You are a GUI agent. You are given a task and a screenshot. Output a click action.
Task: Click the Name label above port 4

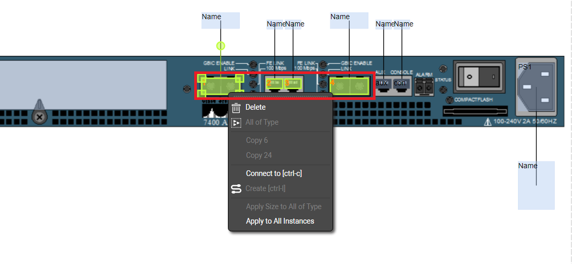coord(349,20)
